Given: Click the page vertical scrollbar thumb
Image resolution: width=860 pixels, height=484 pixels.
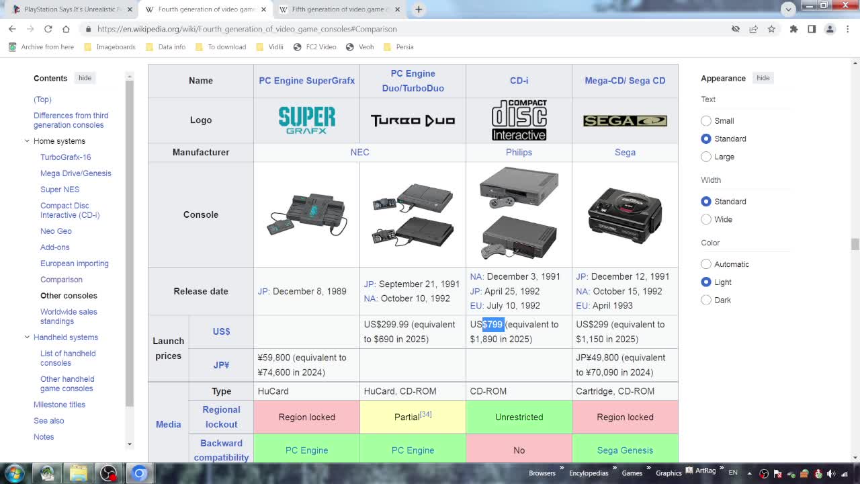Looking at the screenshot, I should pyautogui.click(x=855, y=244).
